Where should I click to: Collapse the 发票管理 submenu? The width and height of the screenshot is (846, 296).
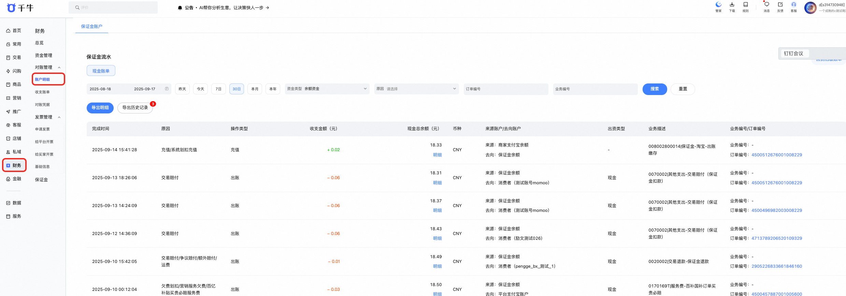tap(59, 117)
